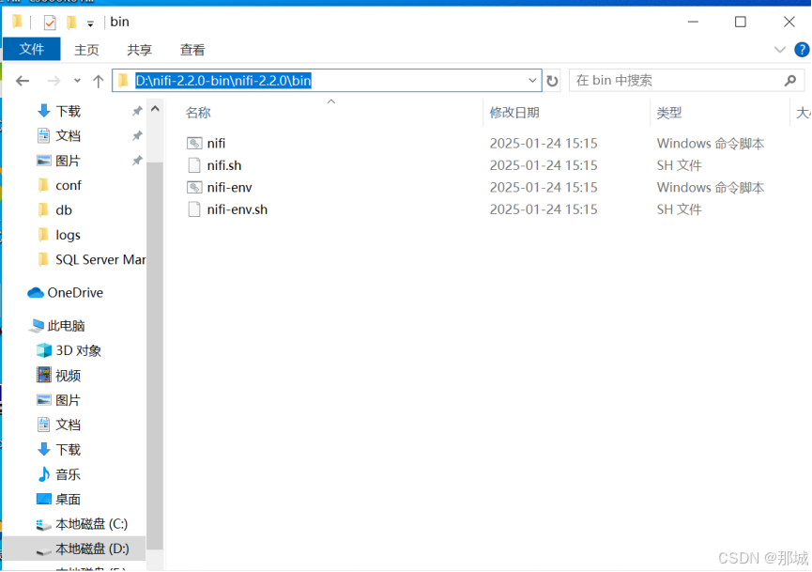
Task: Go back with the left arrow button
Action: tap(23, 81)
